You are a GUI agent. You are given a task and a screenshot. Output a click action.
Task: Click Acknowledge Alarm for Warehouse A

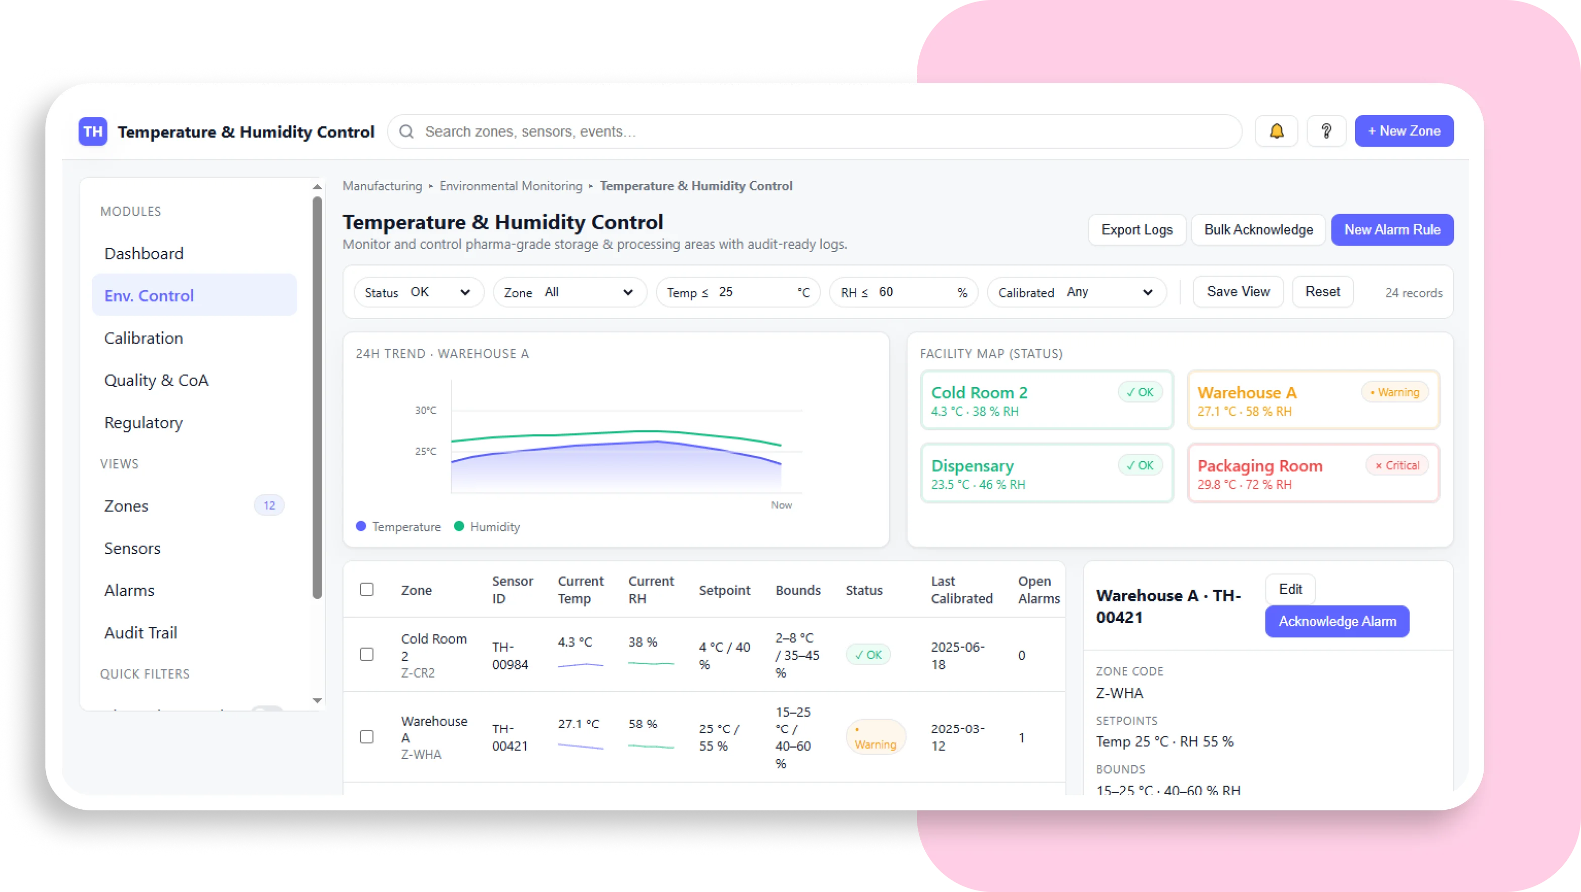1337,621
